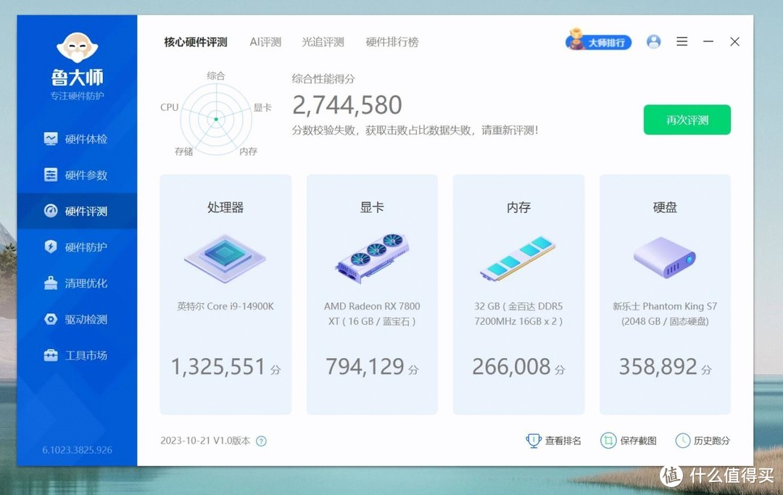Click the Phantom King S7 disk description
This screenshot has width=783, height=495.
665,314
